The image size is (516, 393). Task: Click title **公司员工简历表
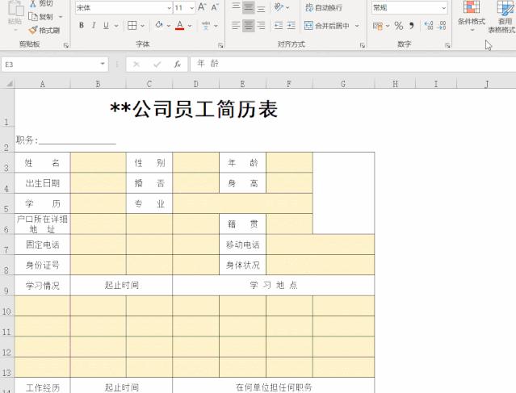tap(194, 109)
